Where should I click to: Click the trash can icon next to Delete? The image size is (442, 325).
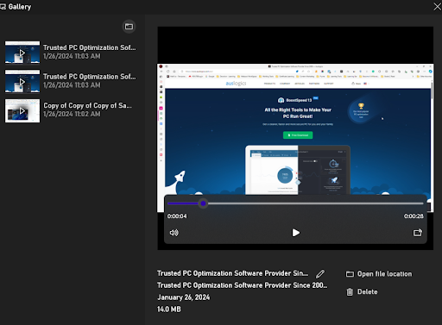(x=350, y=292)
